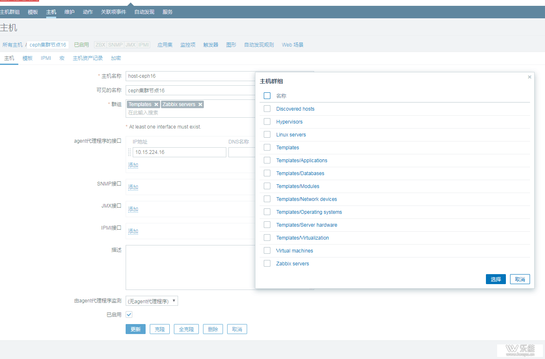This screenshot has width=545, height=359.
Task: Click the ceph集群节点16 breadcrumb
Action: [48, 45]
